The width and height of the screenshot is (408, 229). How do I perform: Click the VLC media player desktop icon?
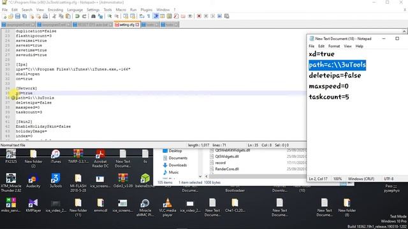(168, 207)
